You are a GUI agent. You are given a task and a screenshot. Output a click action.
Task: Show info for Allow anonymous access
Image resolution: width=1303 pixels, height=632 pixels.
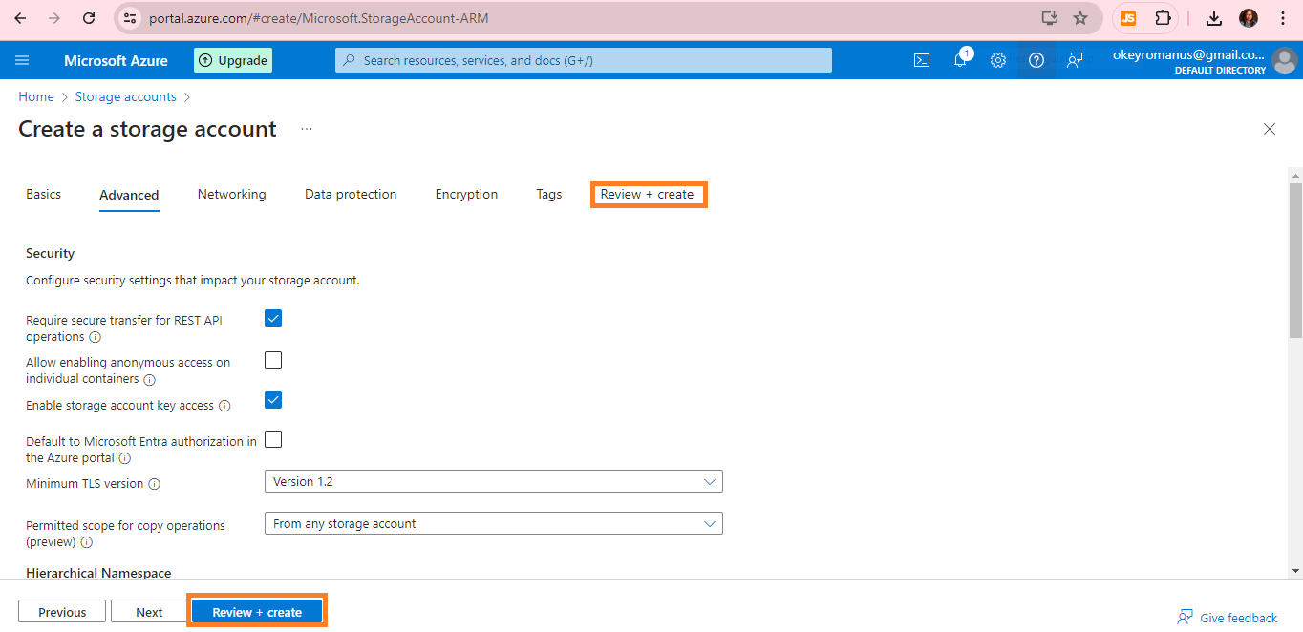[x=149, y=379]
